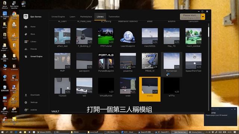The width and height of the screenshot is (239, 134).
Task: Expand the engine version dropdown arrow
Action: point(203,17)
